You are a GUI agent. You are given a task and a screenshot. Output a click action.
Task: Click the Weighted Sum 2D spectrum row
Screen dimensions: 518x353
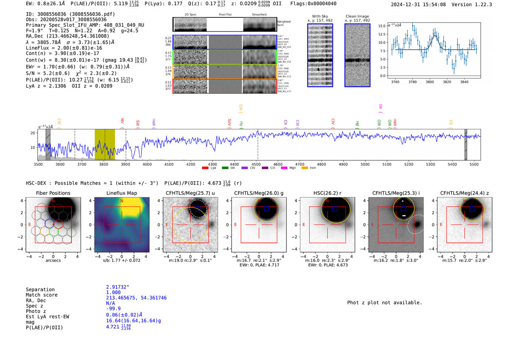225,24
